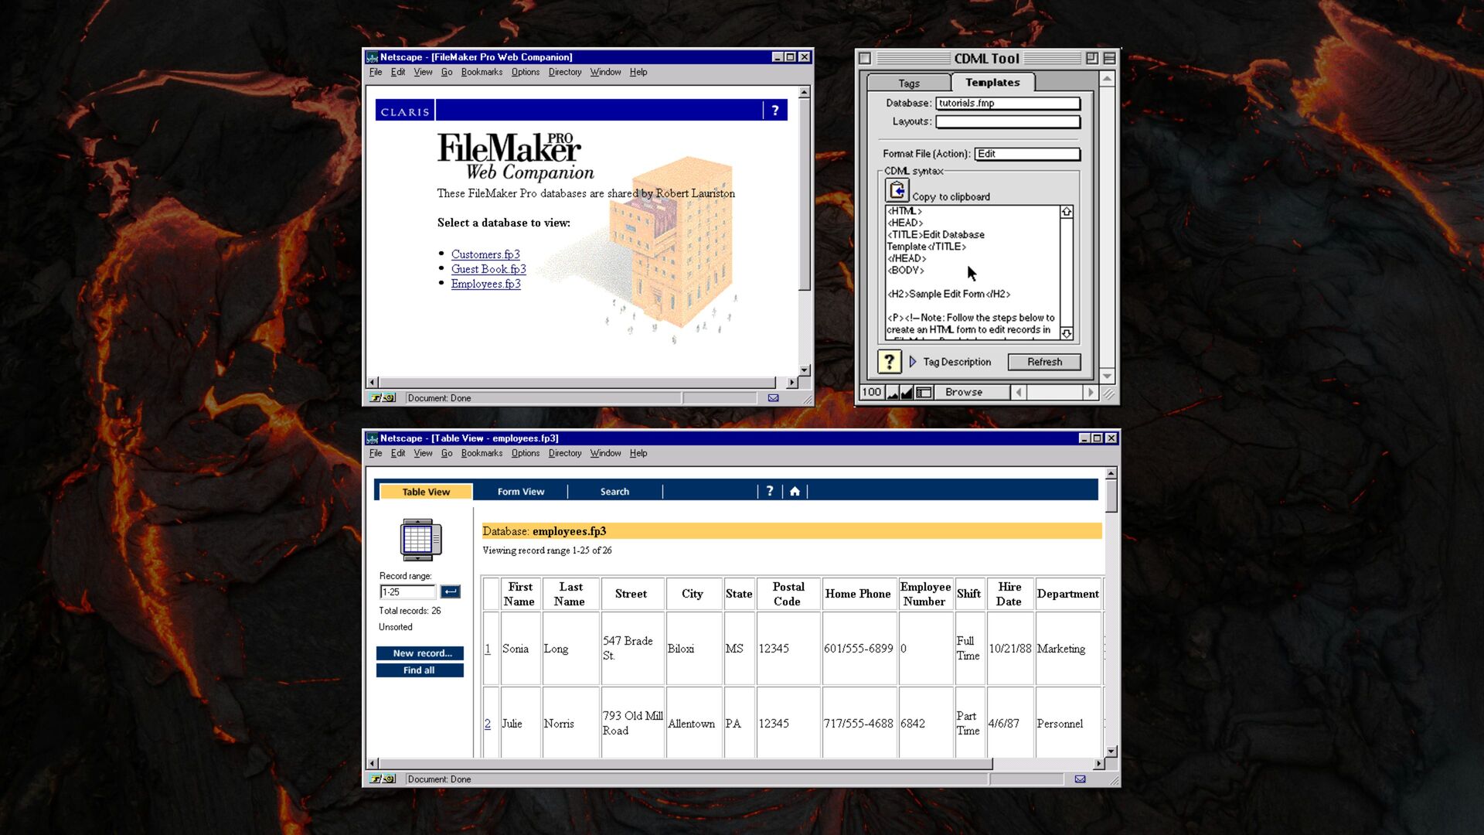The height and width of the screenshot is (835, 1484).
Task: Click the Record range input field
Action: [x=408, y=592]
